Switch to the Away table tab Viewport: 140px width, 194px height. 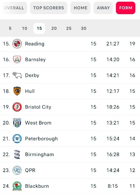pos(103,8)
